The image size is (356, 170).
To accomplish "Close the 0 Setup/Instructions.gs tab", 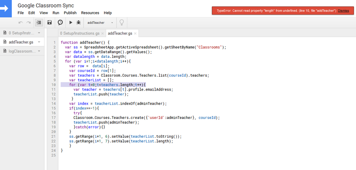I will (x=103, y=33).
